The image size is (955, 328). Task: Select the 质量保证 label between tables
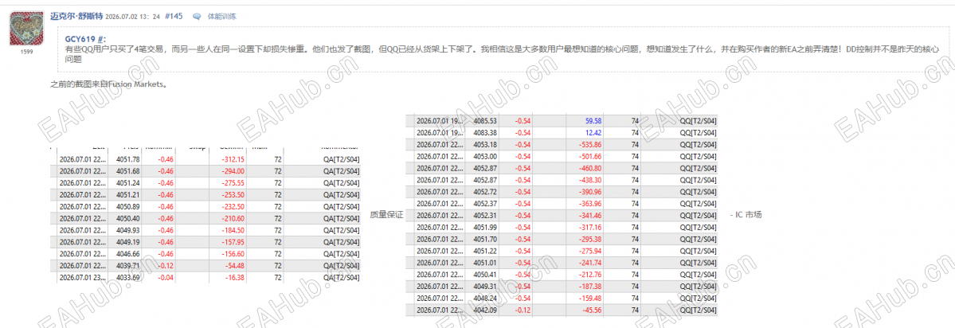point(387,215)
